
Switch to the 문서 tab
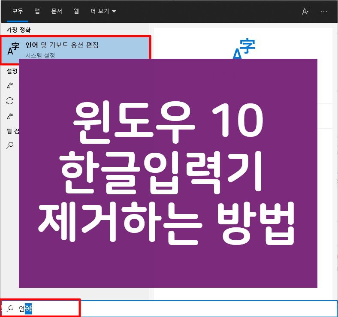(57, 11)
